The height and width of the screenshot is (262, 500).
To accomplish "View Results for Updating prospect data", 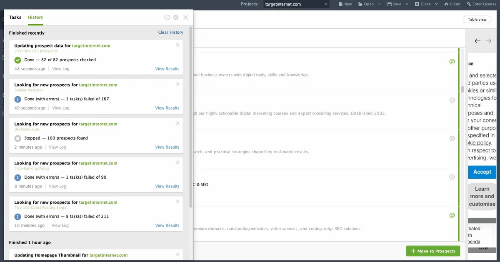I will click(x=167, y=69).
